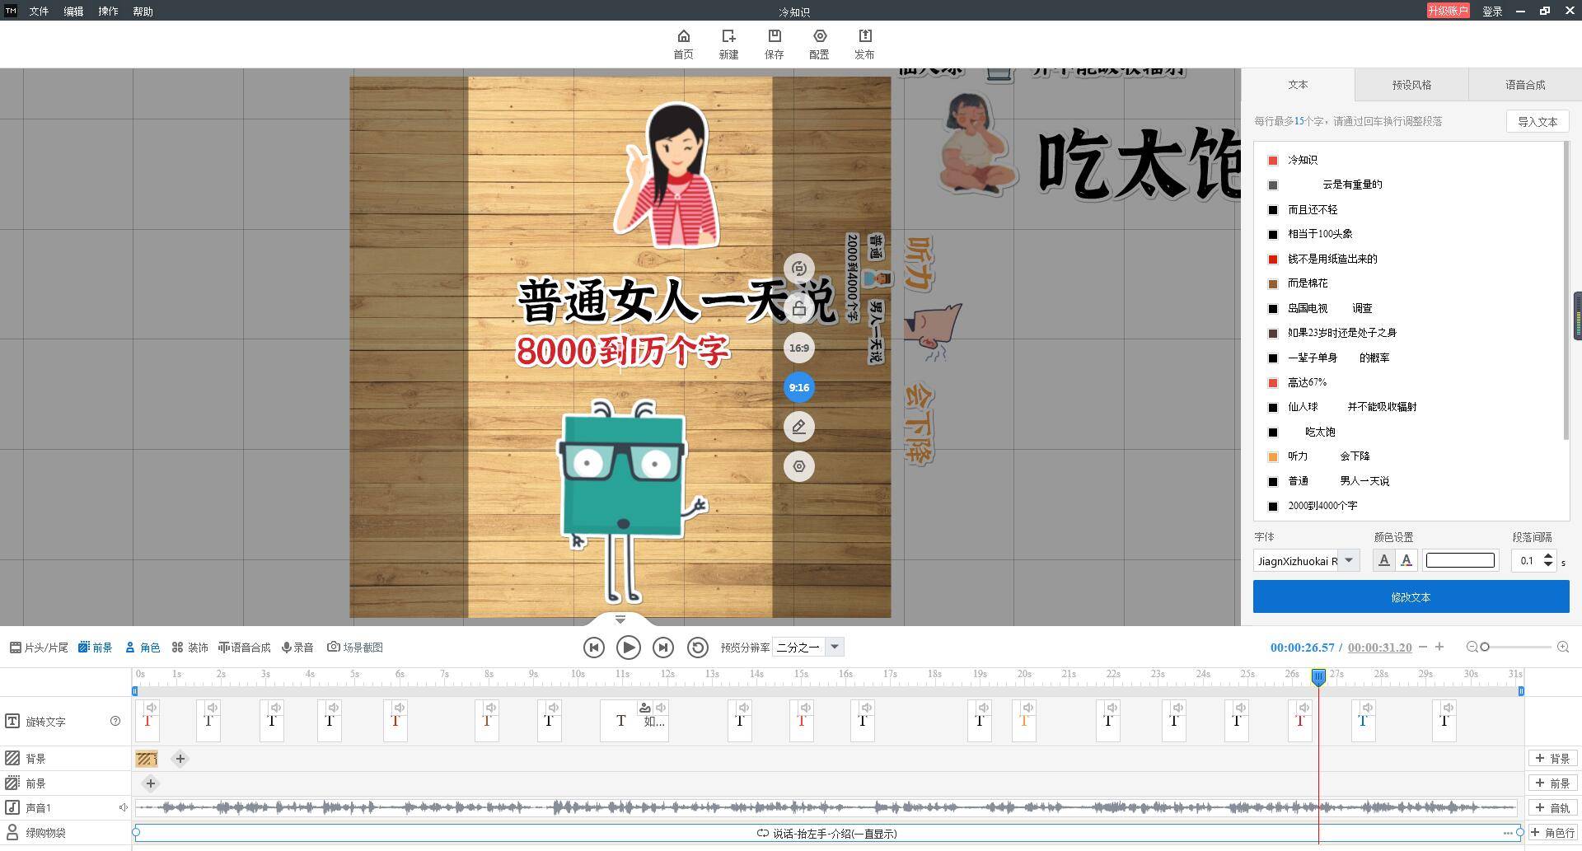
Task: Mute the 声音1 audio track
Action: [123, 807]
